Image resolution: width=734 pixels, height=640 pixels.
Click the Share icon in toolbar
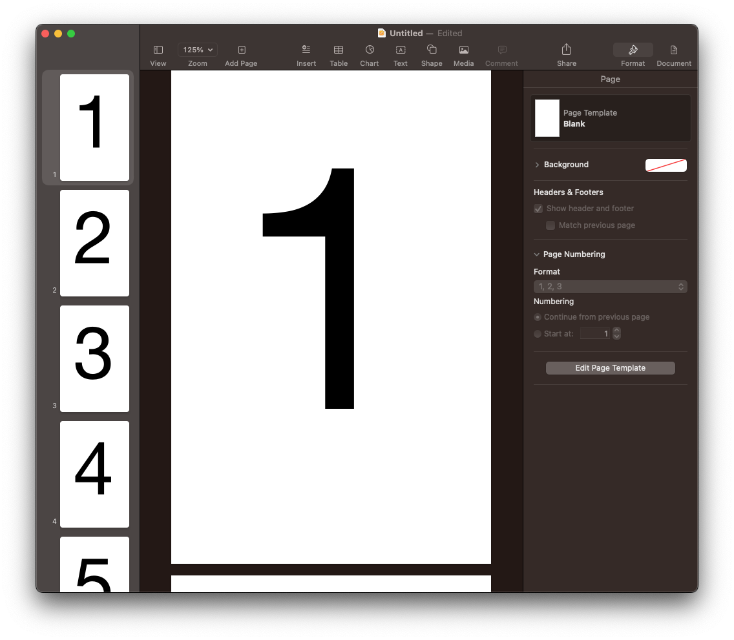tap(567, 50)
